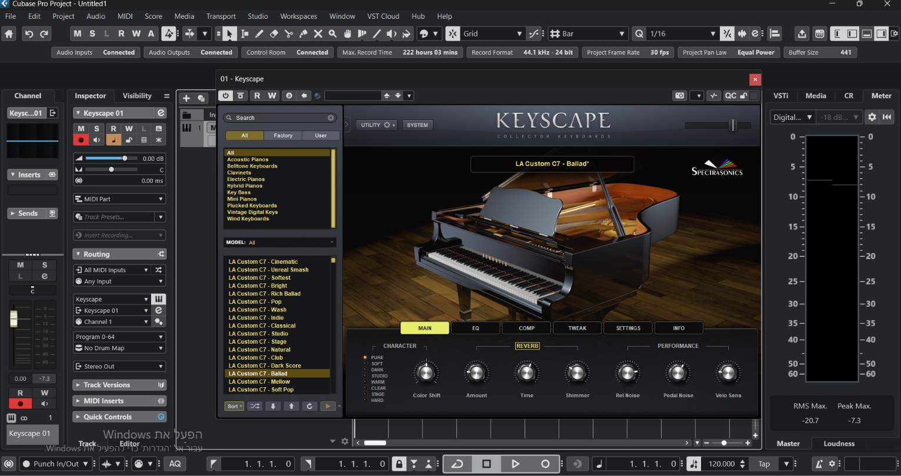Toggle Monitor speaker in Inspector

click(96, 140)
